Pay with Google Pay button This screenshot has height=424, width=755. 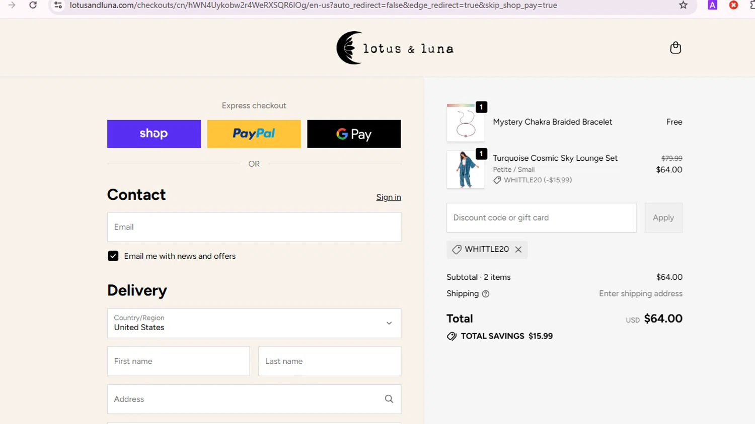point(354,134)
